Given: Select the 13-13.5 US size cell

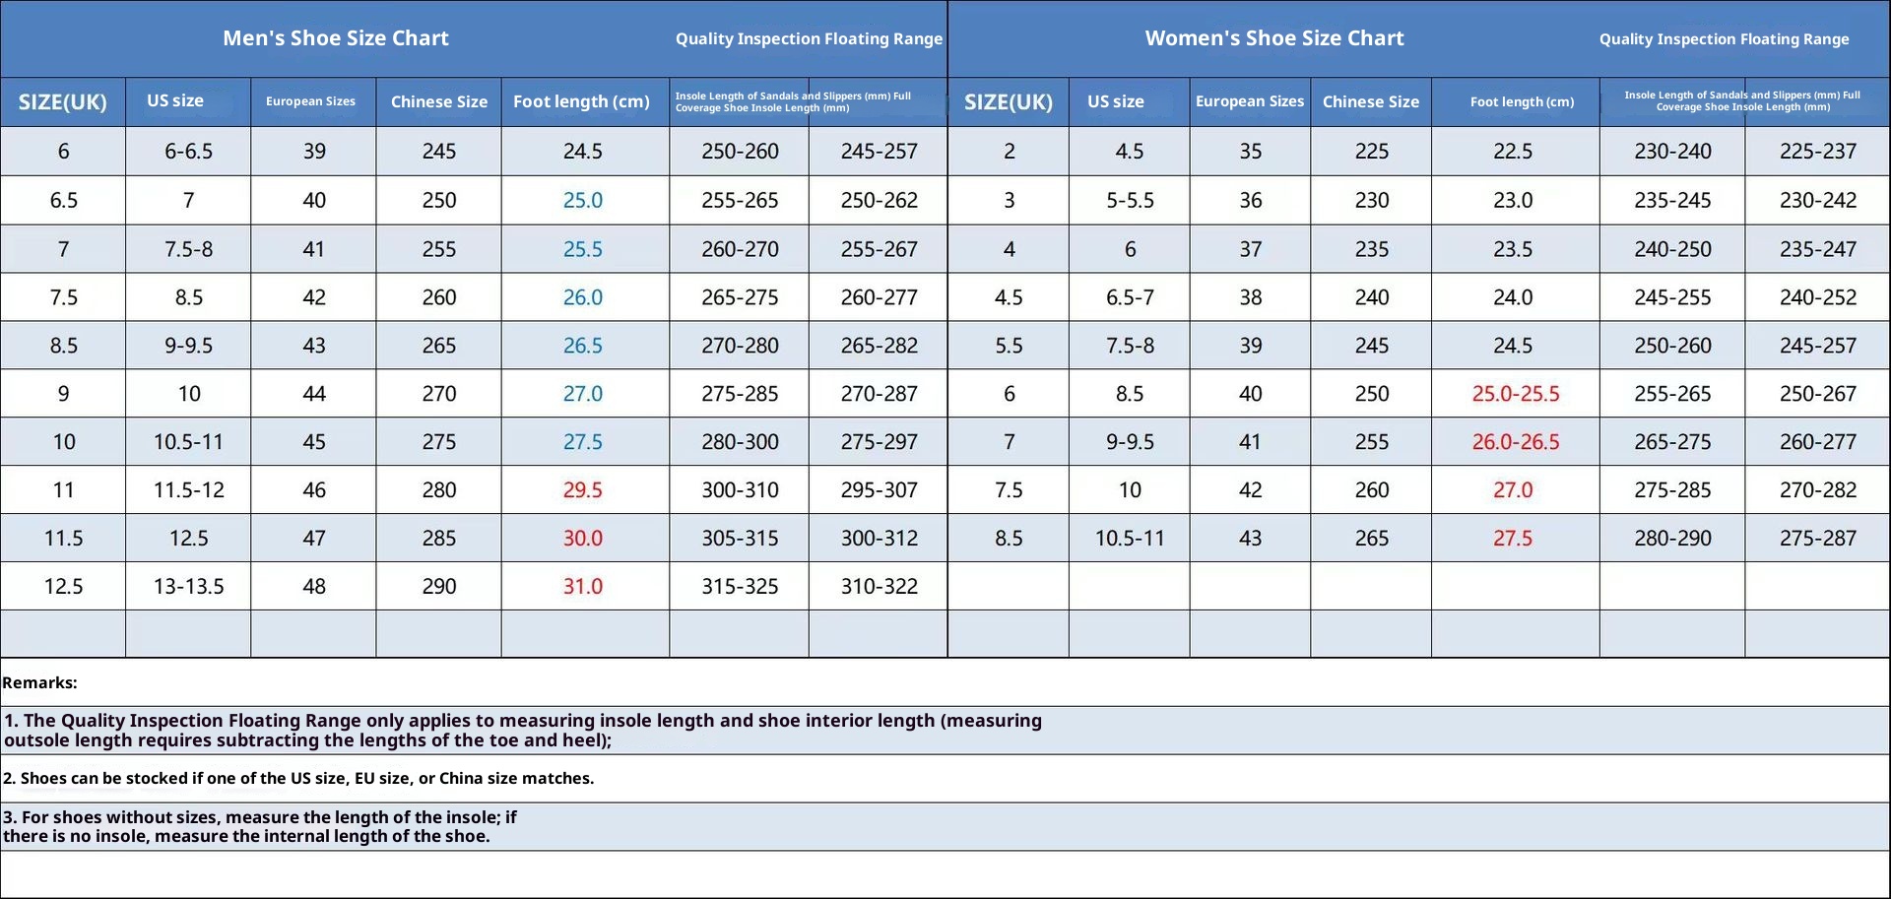Looking at the screenshot, I should pos(188,586).
